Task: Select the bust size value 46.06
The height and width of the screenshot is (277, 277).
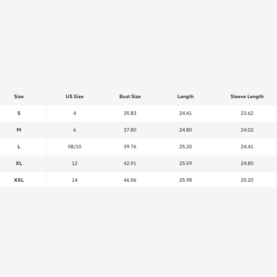Action: click(130, 180)
